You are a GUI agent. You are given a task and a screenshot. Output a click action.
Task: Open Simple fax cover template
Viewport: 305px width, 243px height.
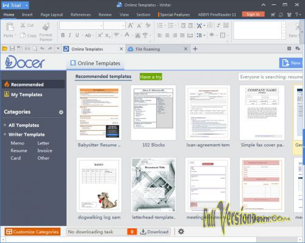click(262, 113)
